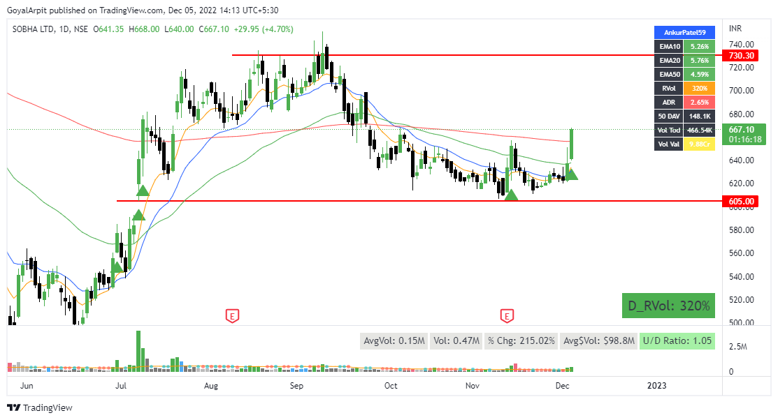Click the AvgVol: 0.15M label
This screenshot has width=778, height=420.
(x=394, y=340)
